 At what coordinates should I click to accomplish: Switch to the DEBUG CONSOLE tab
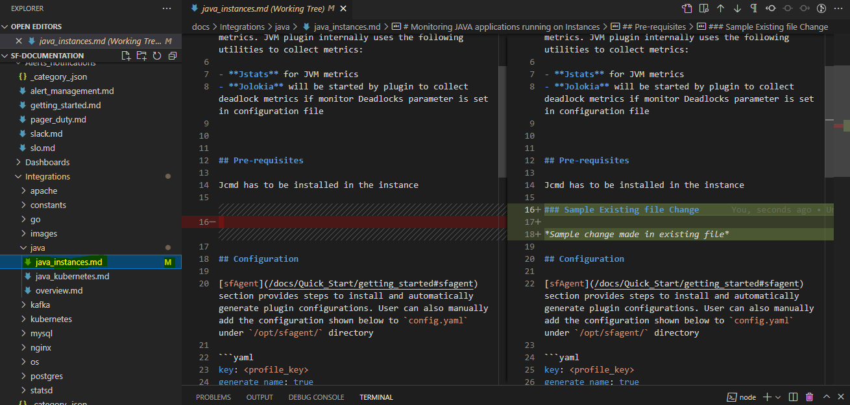pyautogui.click(x=316, y=397)
